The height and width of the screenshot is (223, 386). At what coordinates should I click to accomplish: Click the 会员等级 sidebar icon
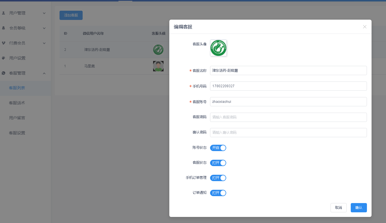(3, 28)
